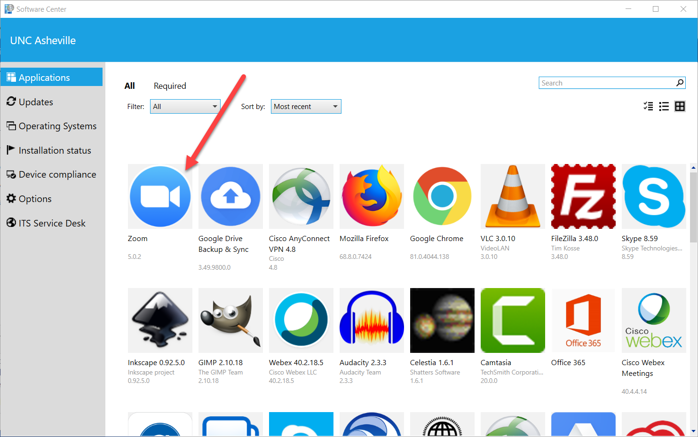Switch to list view layout

664,107
